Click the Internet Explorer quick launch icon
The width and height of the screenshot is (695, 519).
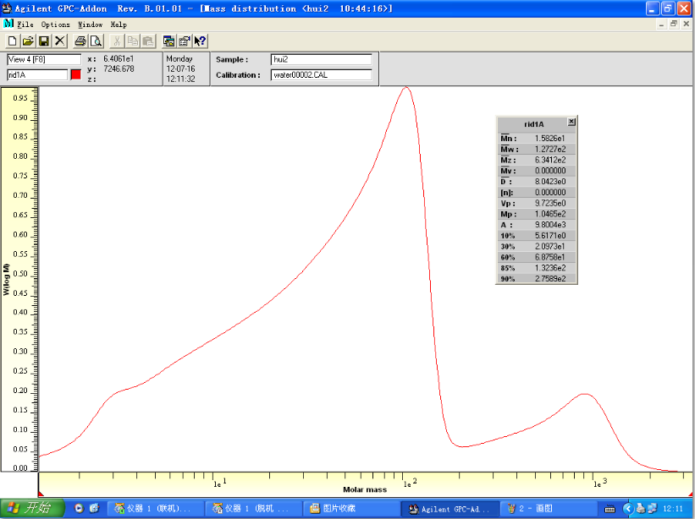coord(94,508)
